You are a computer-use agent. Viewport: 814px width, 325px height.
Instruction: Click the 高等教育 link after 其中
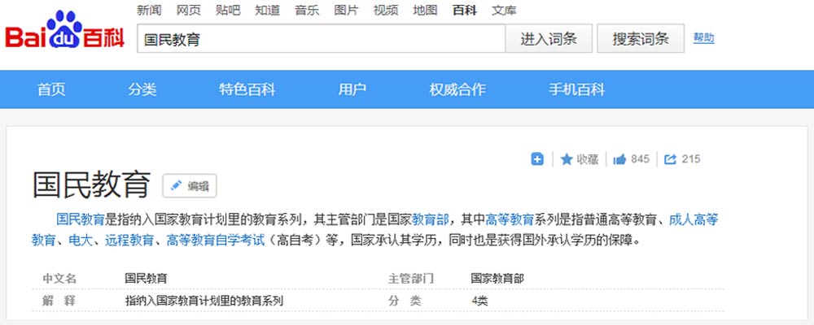coord(510,219)
